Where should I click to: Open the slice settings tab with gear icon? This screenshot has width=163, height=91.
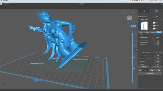[144, 11]
